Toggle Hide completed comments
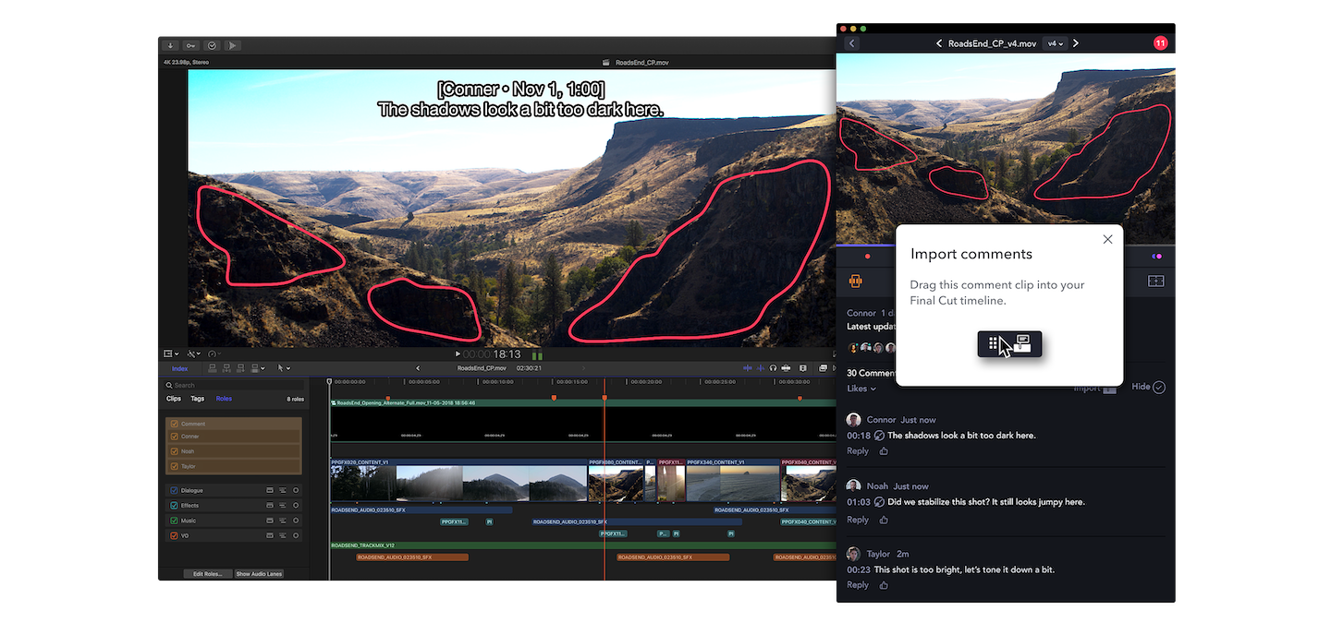This screenshot has height=623, width=1331. (1148, 388)
